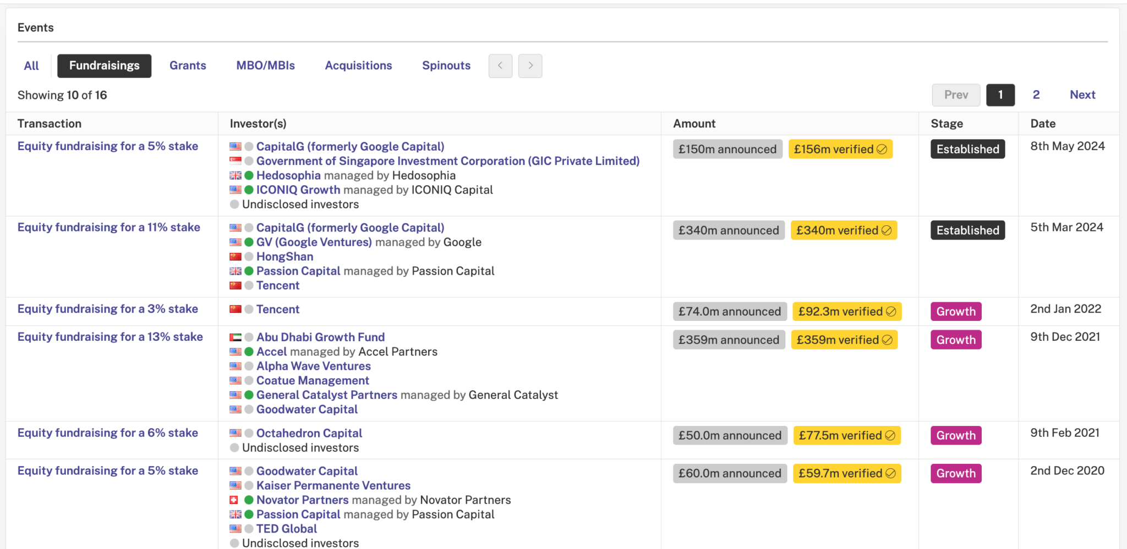Screen dimensions: 1127x549
Task: Open the Grants tab
Action: click(188, 66)
